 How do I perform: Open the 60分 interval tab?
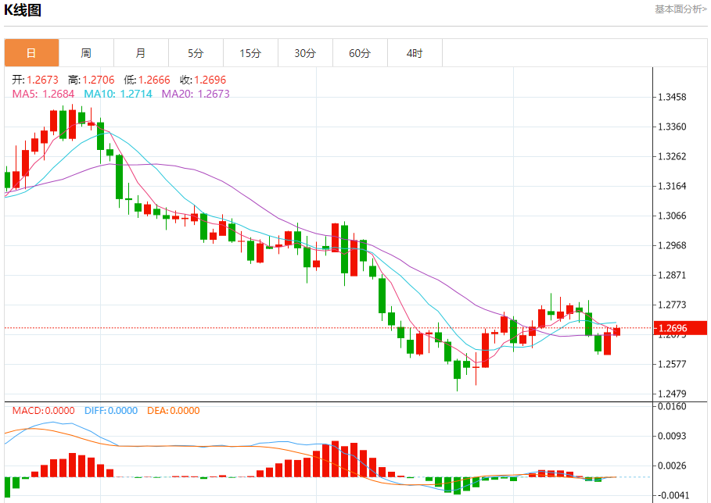tap(360, 53)
